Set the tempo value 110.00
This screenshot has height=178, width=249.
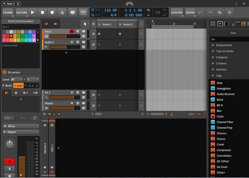(x=110, y=10)
